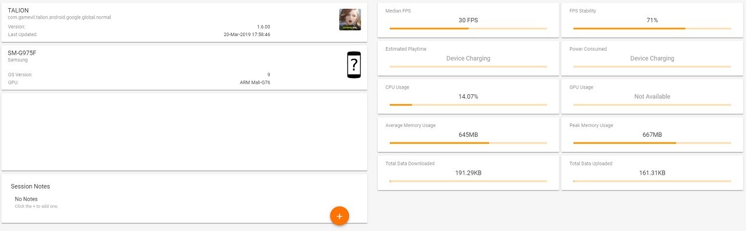Select the Peak Memory Usage card
746x231 pixels.
652,134
